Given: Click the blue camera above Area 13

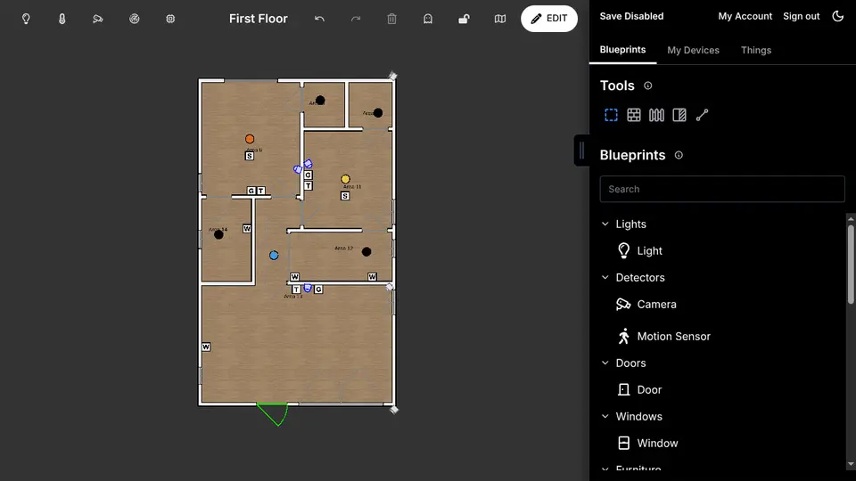Looking at the screenshot, I should 308,288.
